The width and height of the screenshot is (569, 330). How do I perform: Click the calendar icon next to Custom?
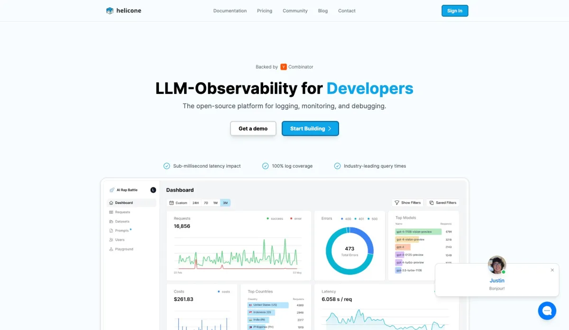coord(172,203)
